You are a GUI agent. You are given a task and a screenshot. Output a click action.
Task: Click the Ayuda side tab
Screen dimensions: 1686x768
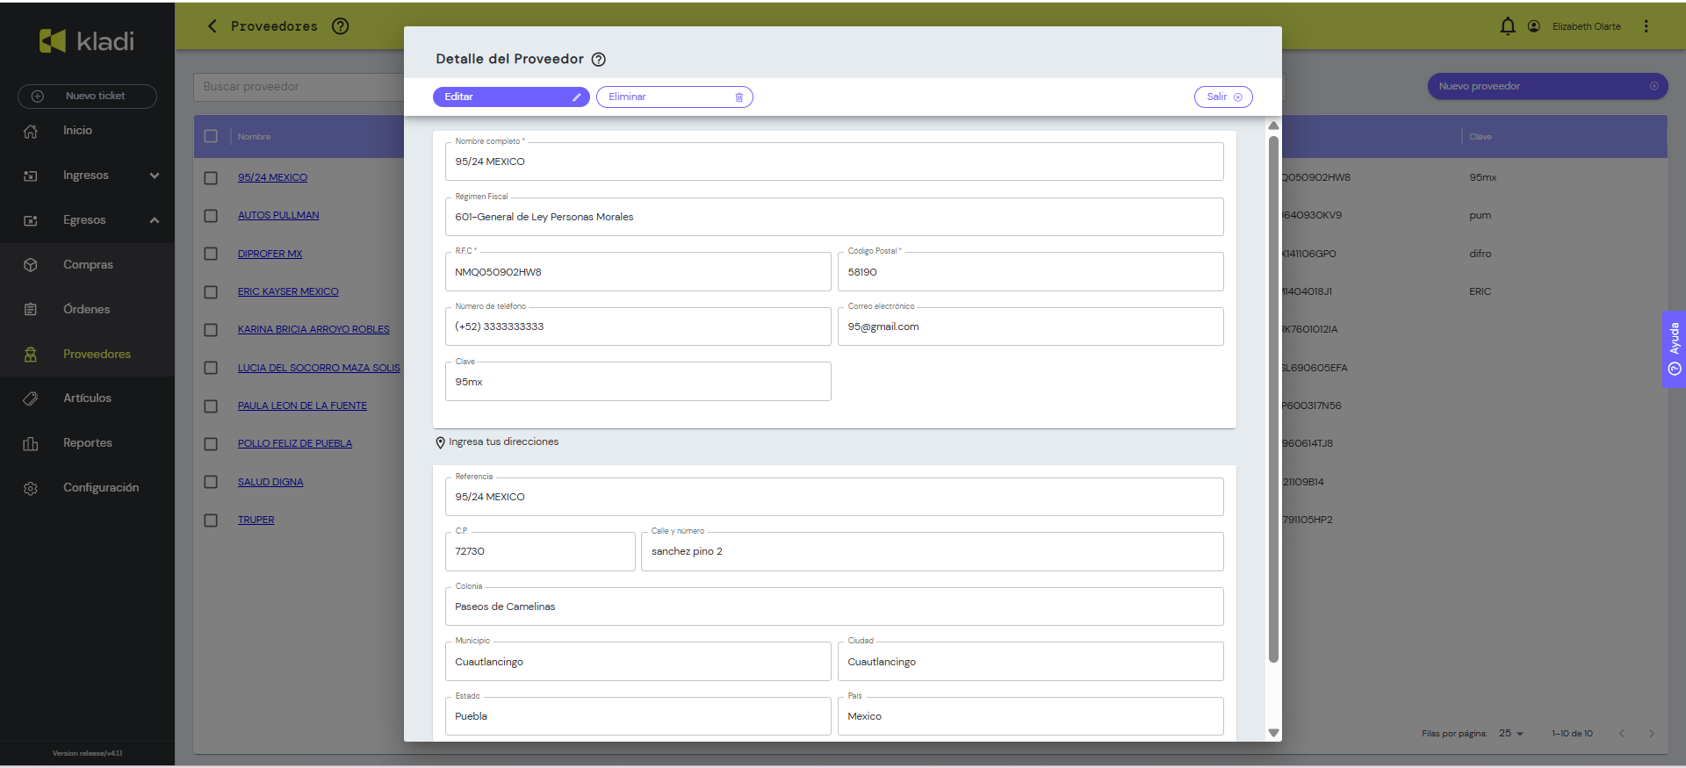1674,349
